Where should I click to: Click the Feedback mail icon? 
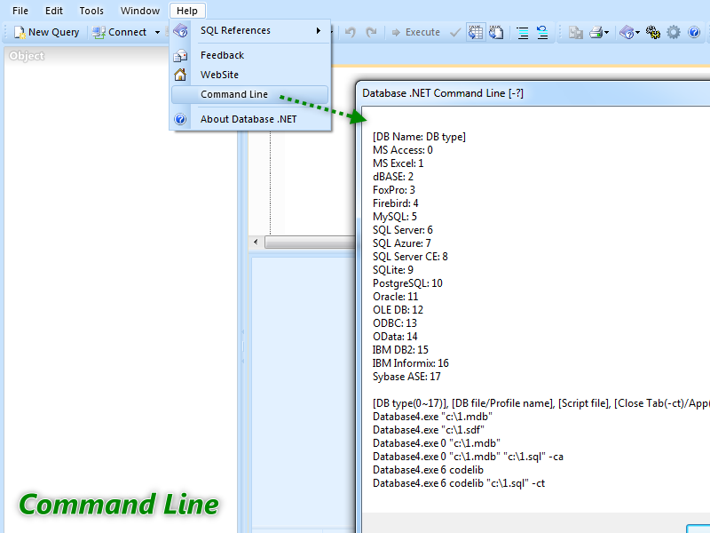pos(180,56)
